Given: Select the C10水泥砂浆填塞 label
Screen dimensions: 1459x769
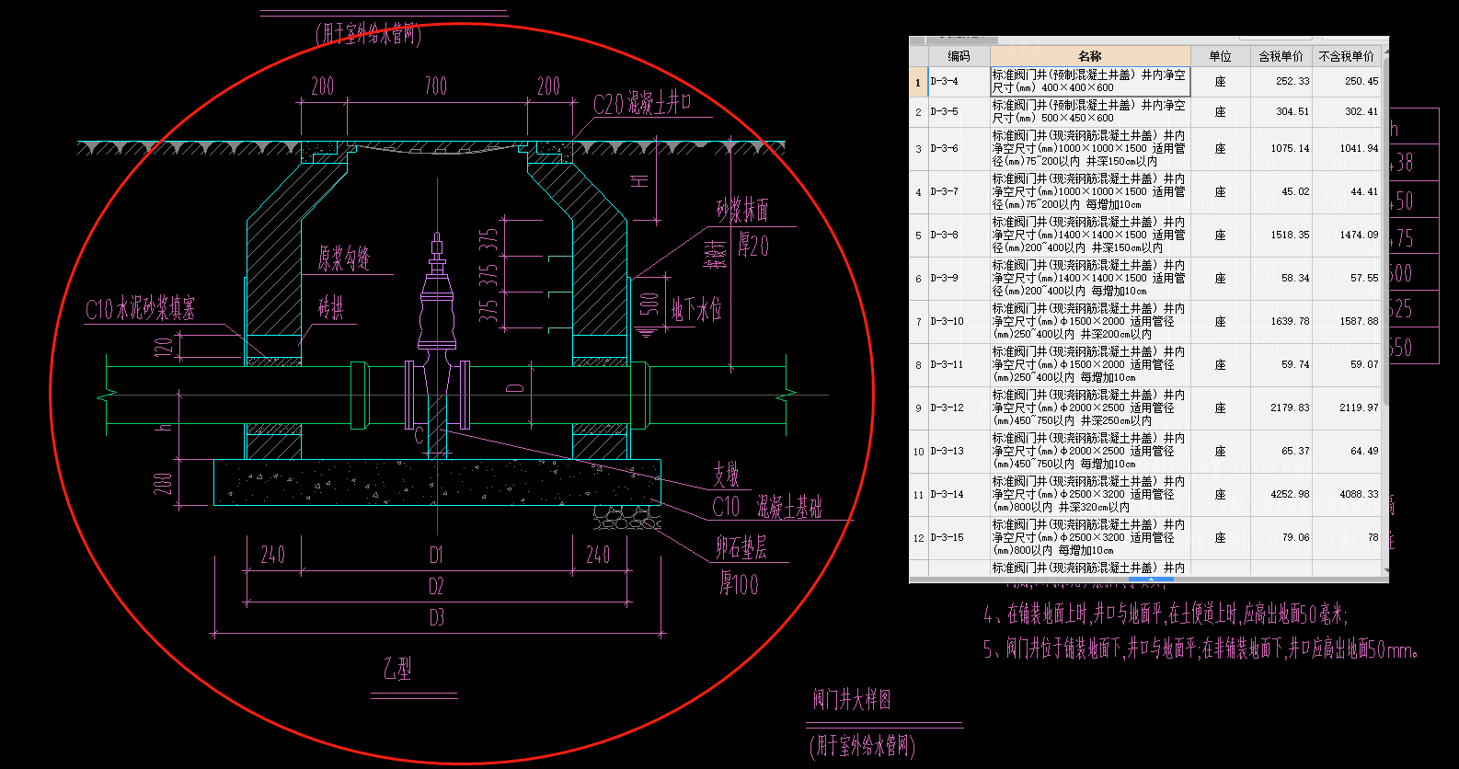Looking at the screenshot, I should pos(140,309).
